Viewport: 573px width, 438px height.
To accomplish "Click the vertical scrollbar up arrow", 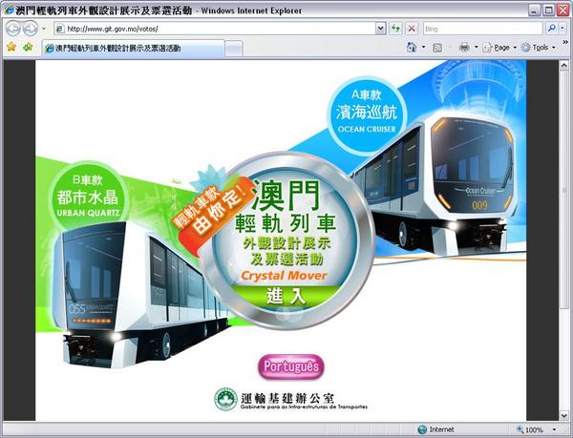I will click(x=563, y=66).
